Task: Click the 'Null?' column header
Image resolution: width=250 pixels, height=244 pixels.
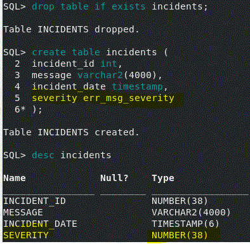Action: [114, 178]
